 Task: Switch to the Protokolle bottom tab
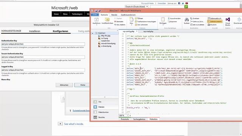125,119
